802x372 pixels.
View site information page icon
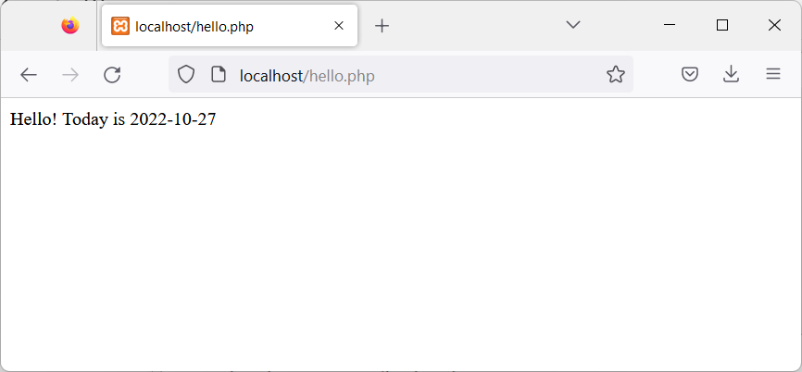pyautogui.click(x=219, y=75)
